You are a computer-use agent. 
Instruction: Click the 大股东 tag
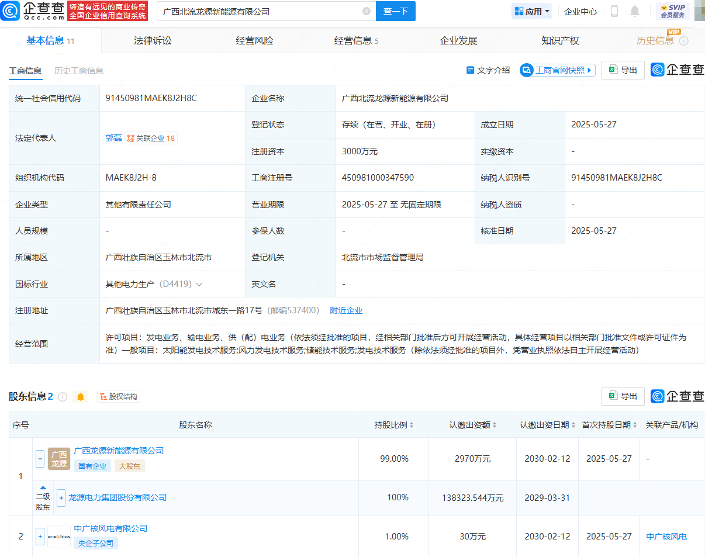pyautogui.click(x=129, y=466)
